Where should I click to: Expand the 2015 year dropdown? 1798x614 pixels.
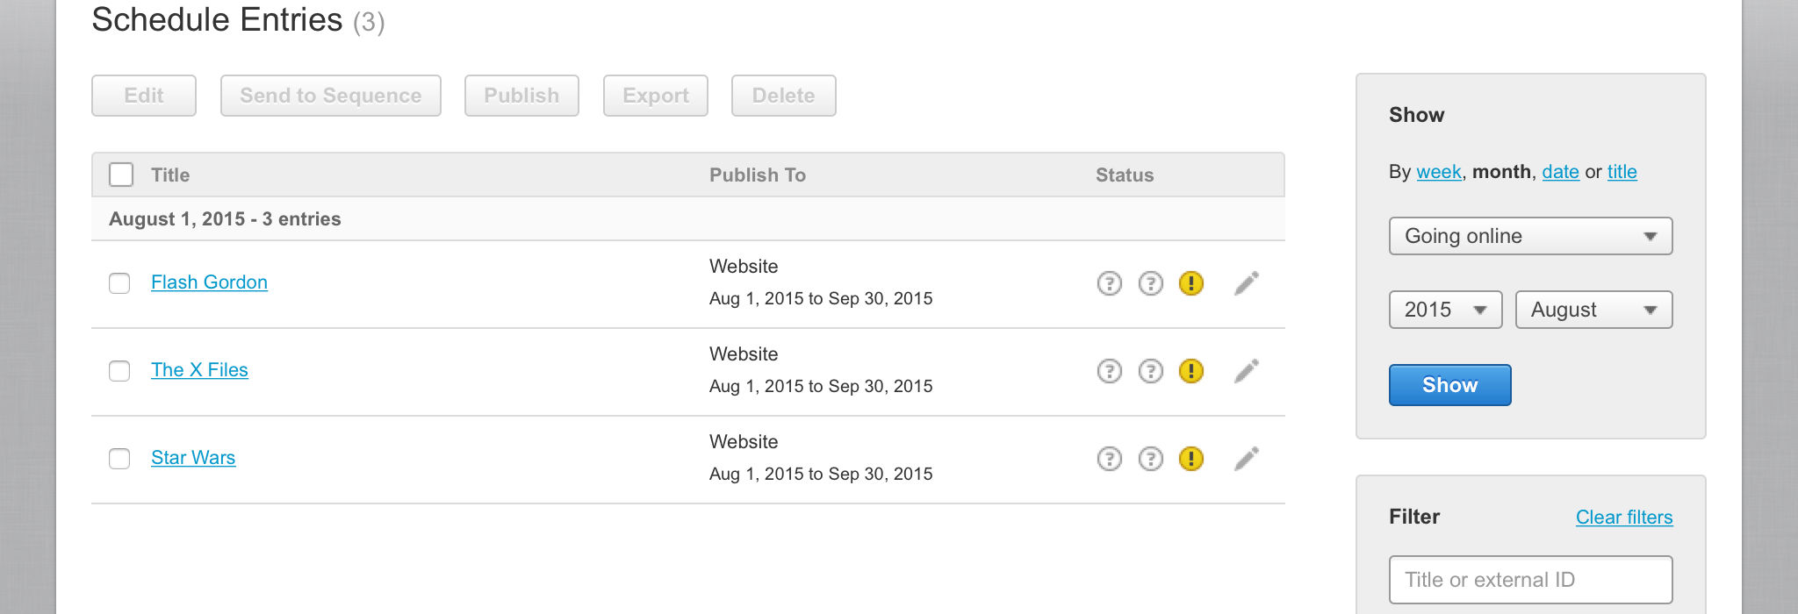(x=1445, y=310)
